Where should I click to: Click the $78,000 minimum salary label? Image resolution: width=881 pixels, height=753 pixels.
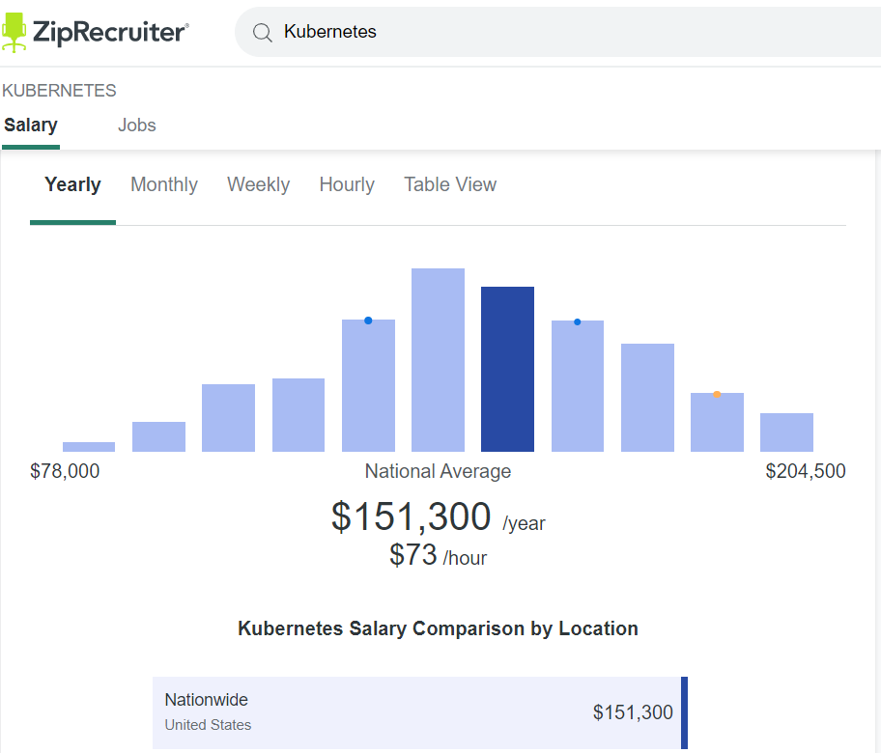(x=65, y=471)
